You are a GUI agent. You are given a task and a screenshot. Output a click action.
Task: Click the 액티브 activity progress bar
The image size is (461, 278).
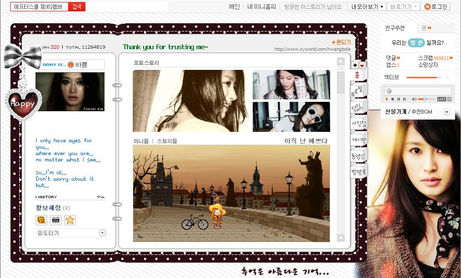point(423,78)
